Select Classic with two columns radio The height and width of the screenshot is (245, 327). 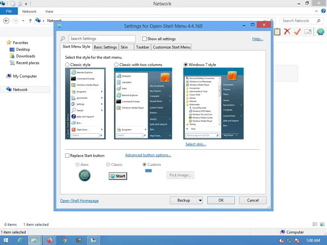pos(116,64)
